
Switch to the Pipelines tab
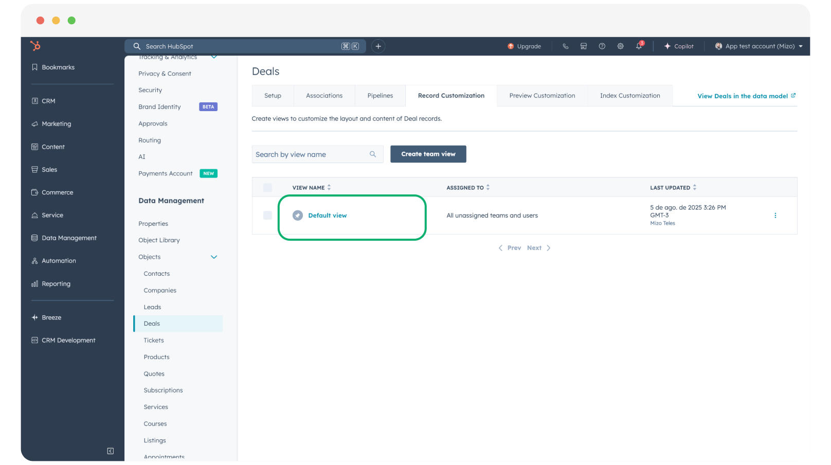[380, 96]
